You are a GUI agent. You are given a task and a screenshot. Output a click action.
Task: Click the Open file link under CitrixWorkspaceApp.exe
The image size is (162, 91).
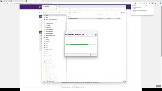coord(134,9)
